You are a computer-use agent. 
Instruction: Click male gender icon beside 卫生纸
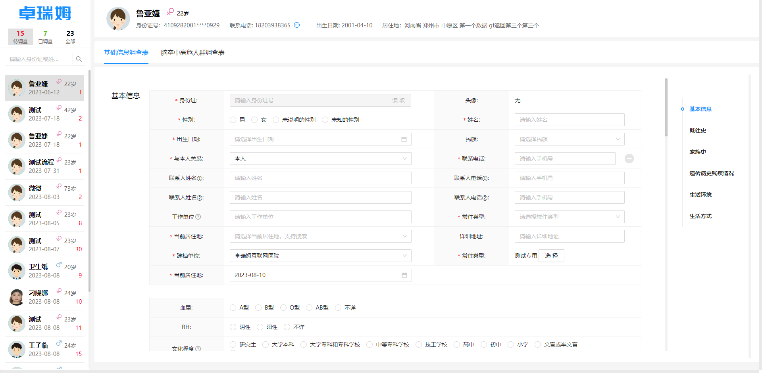click(59, 265)
